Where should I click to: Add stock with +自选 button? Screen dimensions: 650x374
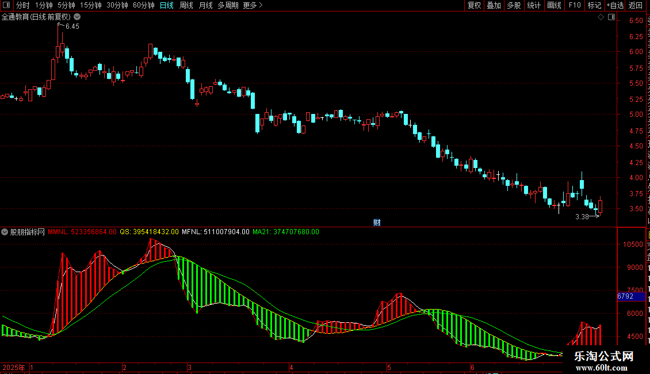pos(615,5)
